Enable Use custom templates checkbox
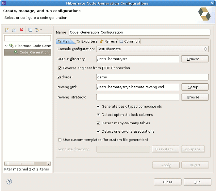This screenshot has width=216, height=191. click(x=60, y=140)
